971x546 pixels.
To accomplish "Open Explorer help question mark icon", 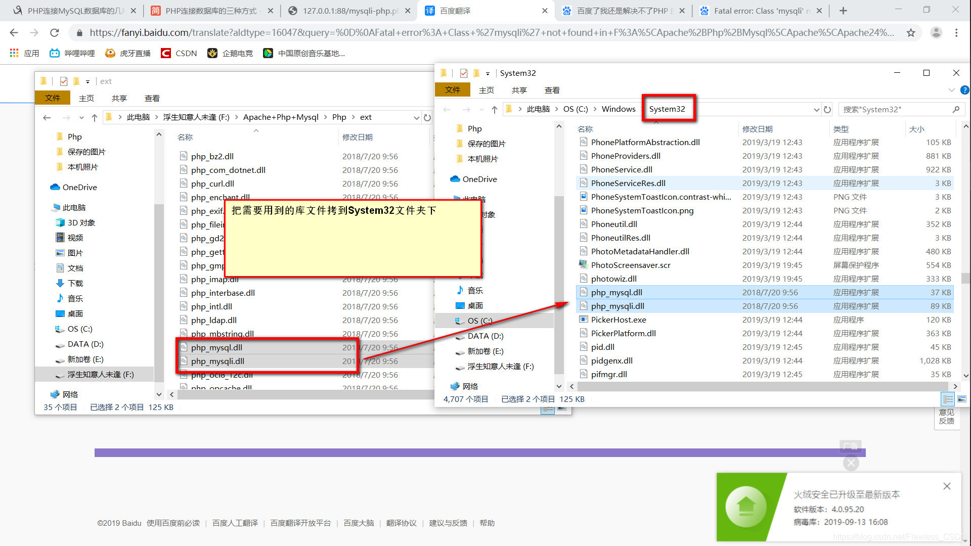I will click(x=964, y=90).
